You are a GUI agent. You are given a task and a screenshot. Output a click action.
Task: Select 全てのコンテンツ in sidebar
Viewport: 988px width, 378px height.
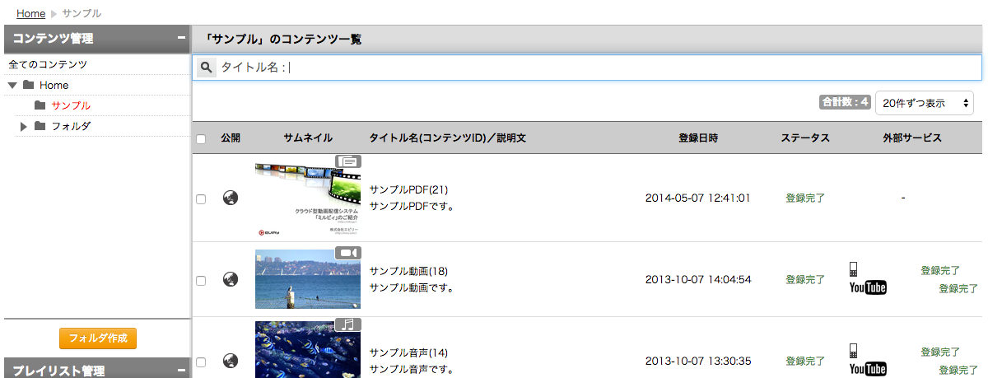(48, 64)
